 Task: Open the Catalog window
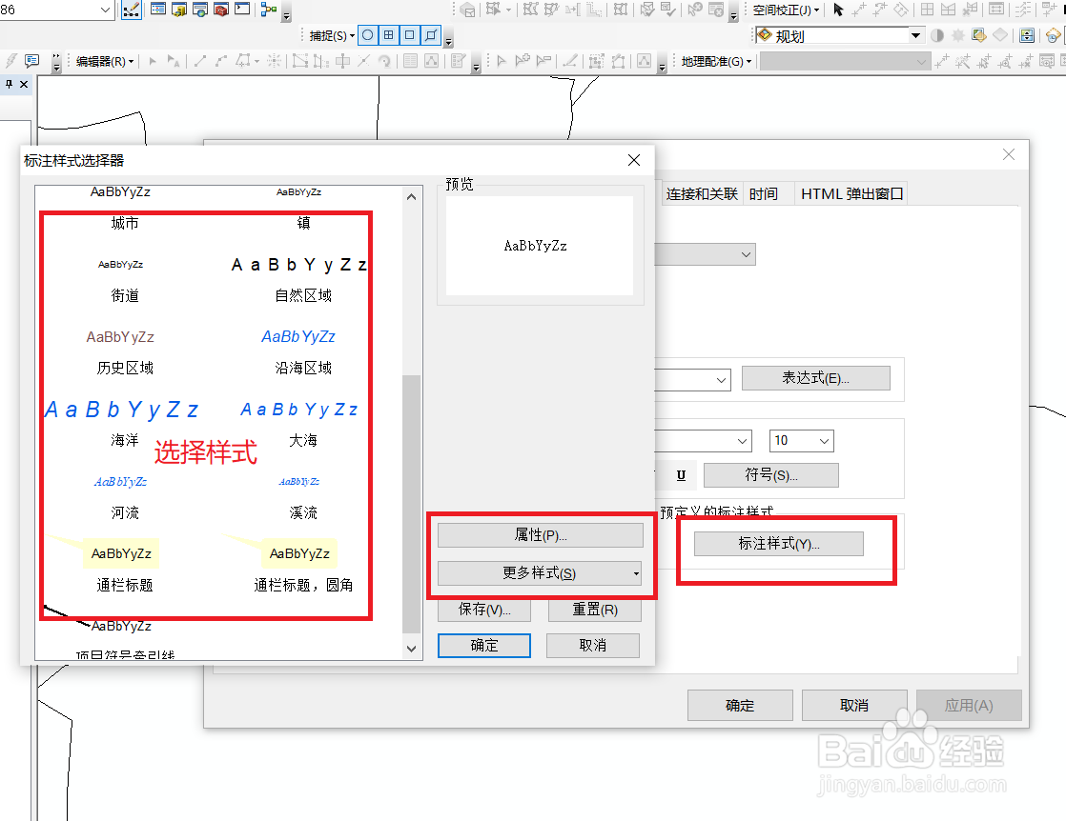pyautogui.click(x=177, y=10)
